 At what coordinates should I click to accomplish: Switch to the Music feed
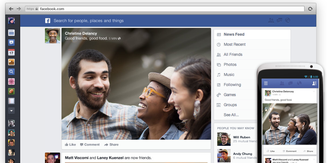(x=229, y=75)
